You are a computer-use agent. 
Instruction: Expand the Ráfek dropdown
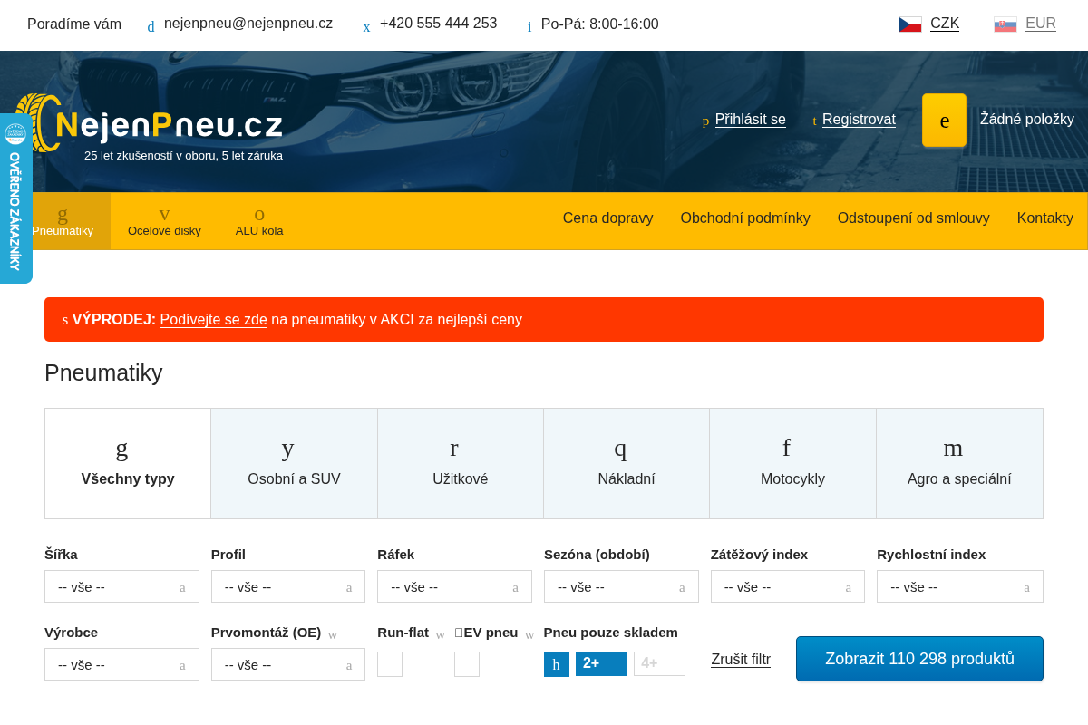tap(454, 586)
